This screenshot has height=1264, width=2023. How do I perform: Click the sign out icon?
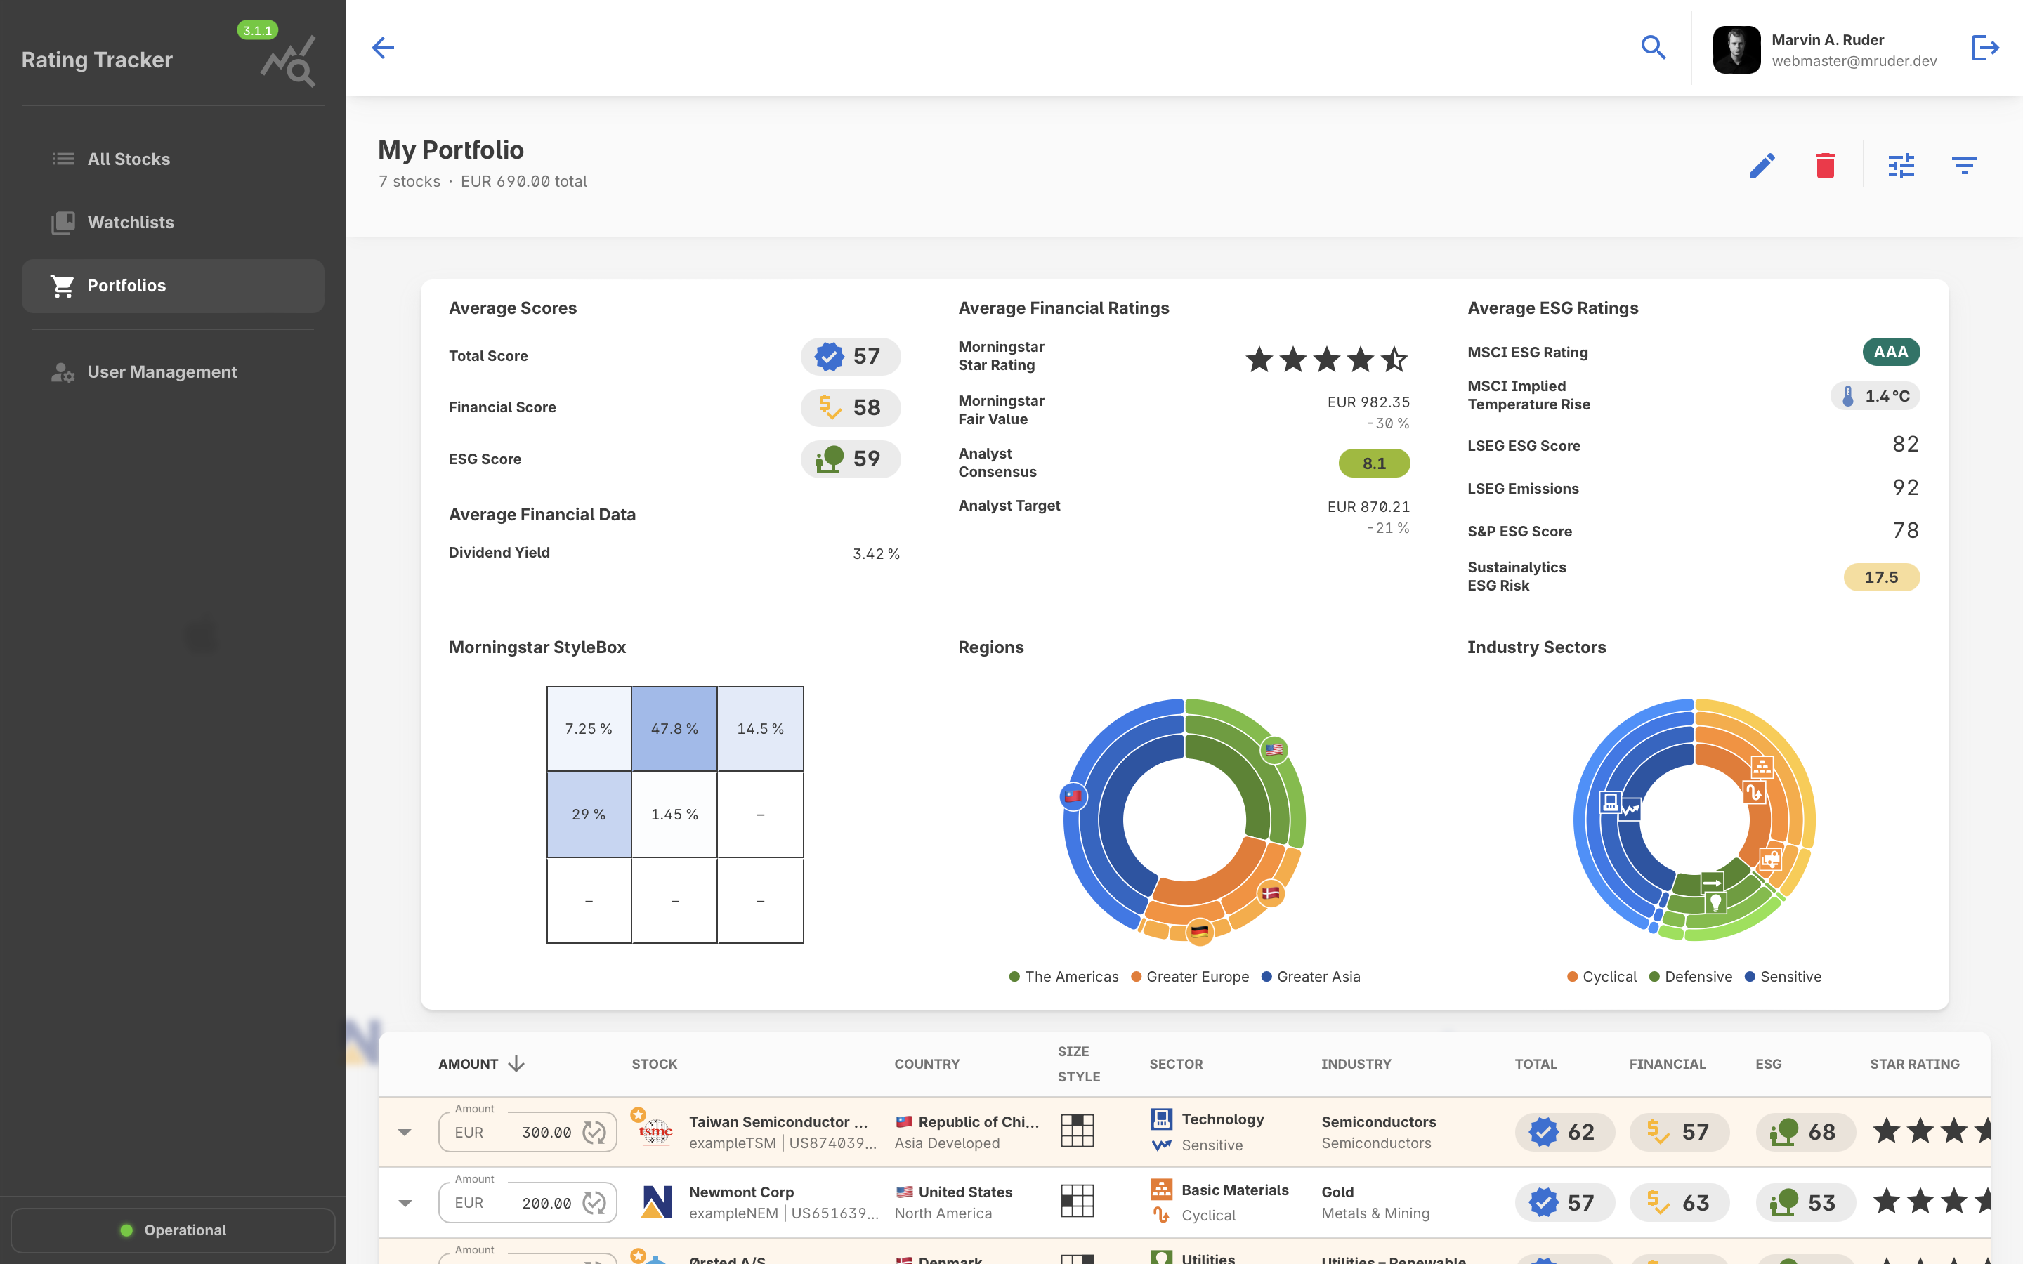click(x=1984, y=48)
